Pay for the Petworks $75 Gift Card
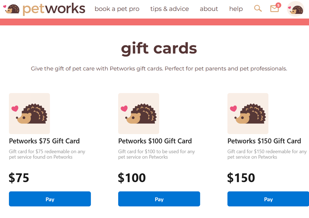Image resolution: width=309 pixels, height=218 pixels. tap(50, 199)
